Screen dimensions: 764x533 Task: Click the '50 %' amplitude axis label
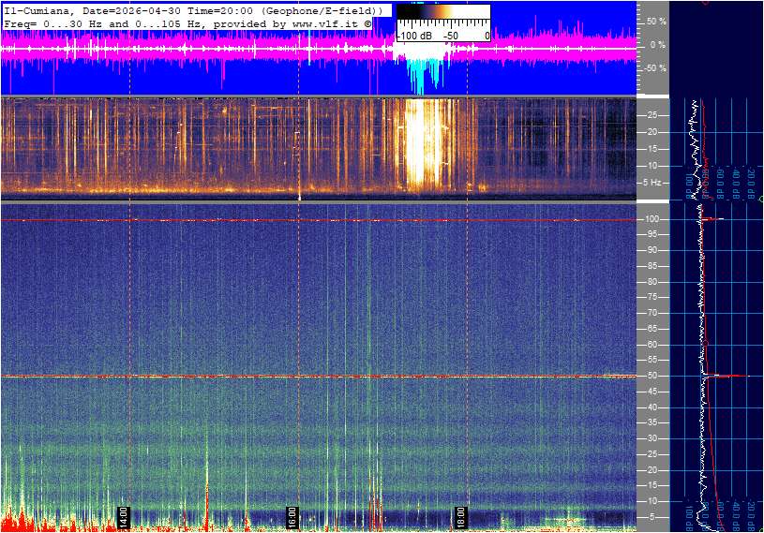(x=656, y=22)
